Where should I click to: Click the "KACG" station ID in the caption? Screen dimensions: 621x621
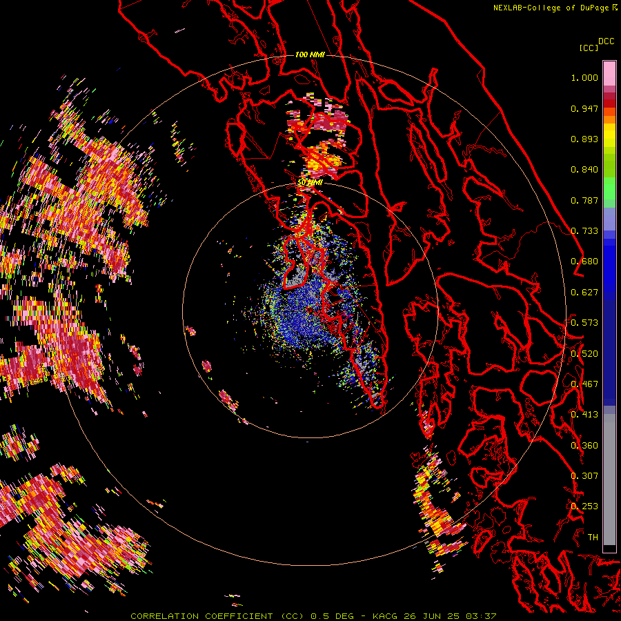[384, 616]
